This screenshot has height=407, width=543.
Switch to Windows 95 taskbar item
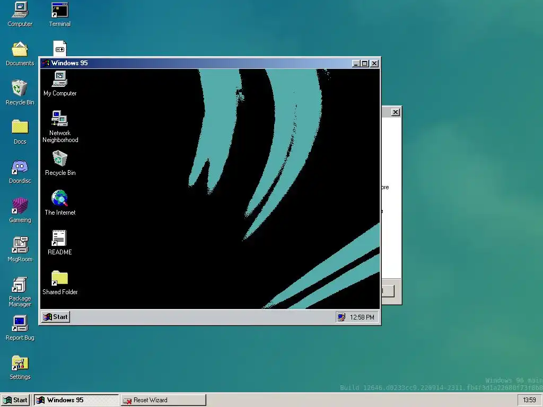click(76, 400)
